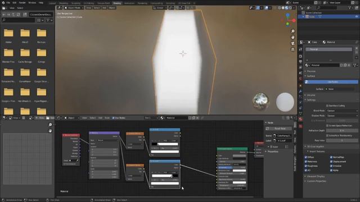Viewport: 360px width, 202px height.
Task: Open the viewport Object menu
Action: 112,8
